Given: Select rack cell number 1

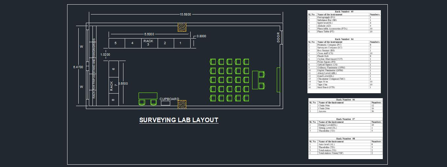Looking at the screenshot, I should click(180, 43).
